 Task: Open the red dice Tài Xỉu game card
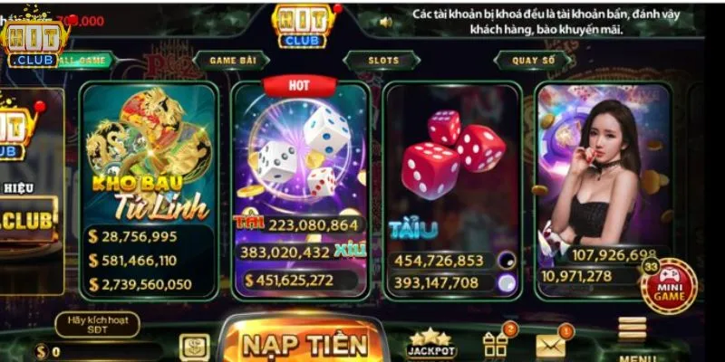point(452,191)
